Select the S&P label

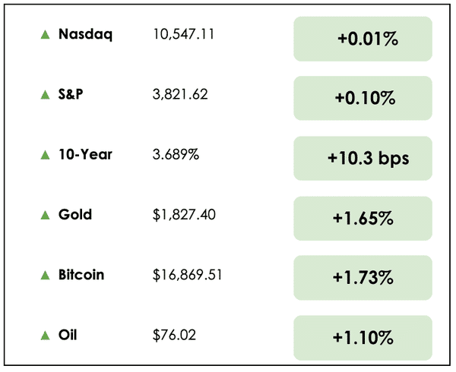[x=72, y=95]
